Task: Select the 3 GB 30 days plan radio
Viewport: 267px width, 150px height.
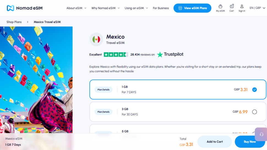Action: pyautogui.click(x=254, y=112)
